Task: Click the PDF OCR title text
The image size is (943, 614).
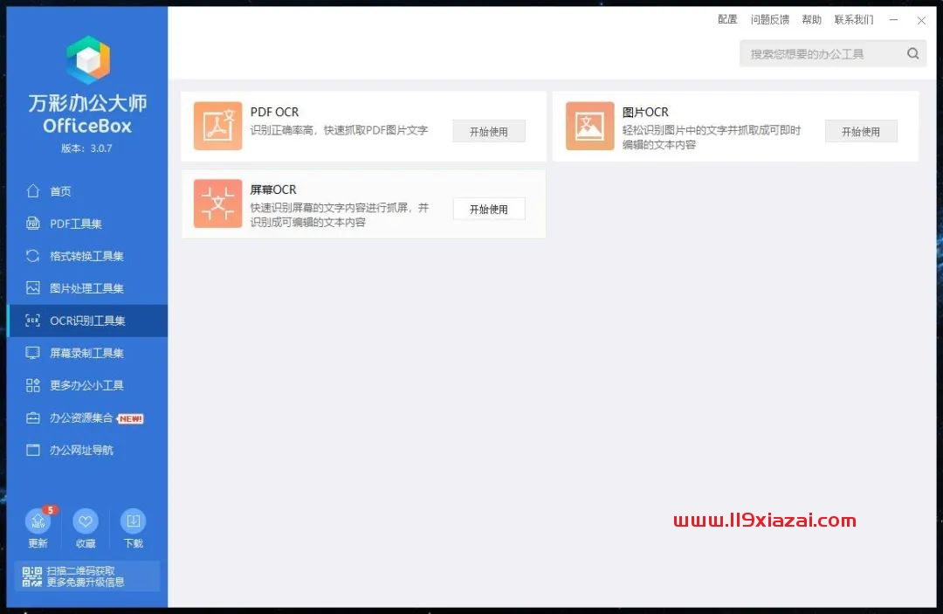Action: click(x=274, y=112)
